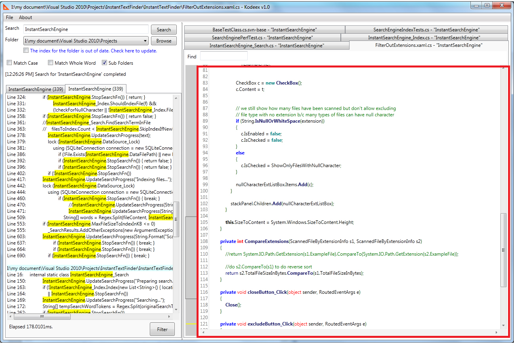Click the Find input field
Viewport: 514px width, 343px height.
coord(224,56)
